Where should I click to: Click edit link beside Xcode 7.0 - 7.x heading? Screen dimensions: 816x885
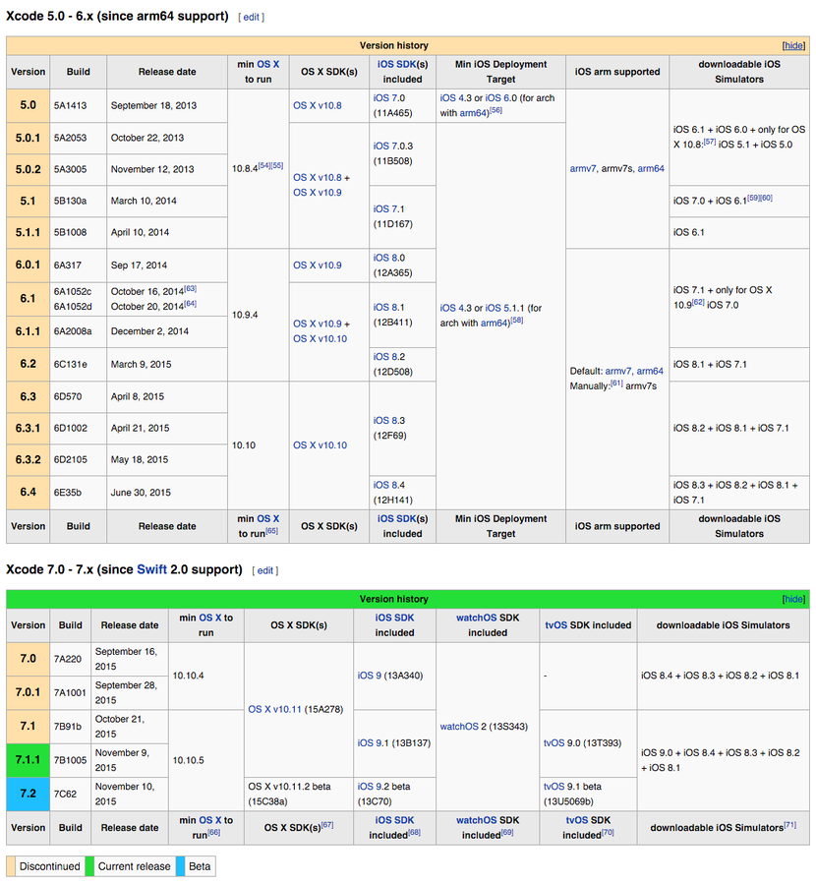coord(265,570)
